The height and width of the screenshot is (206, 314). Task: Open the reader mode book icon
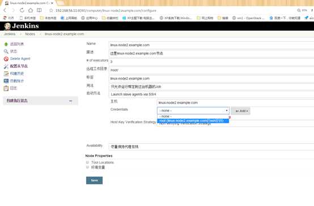(39, 10)
